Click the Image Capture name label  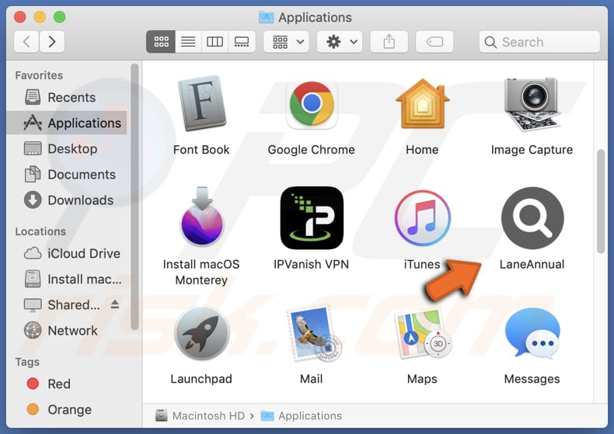pos(532,150)
